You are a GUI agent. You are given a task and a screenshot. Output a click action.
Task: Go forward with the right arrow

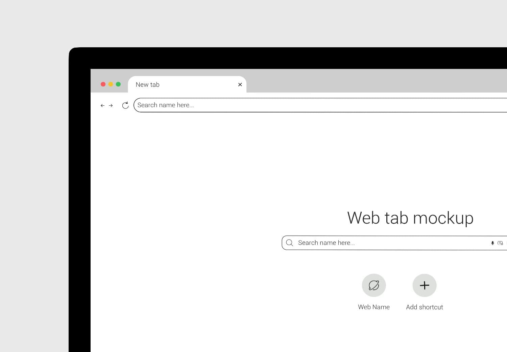(111, 106)
